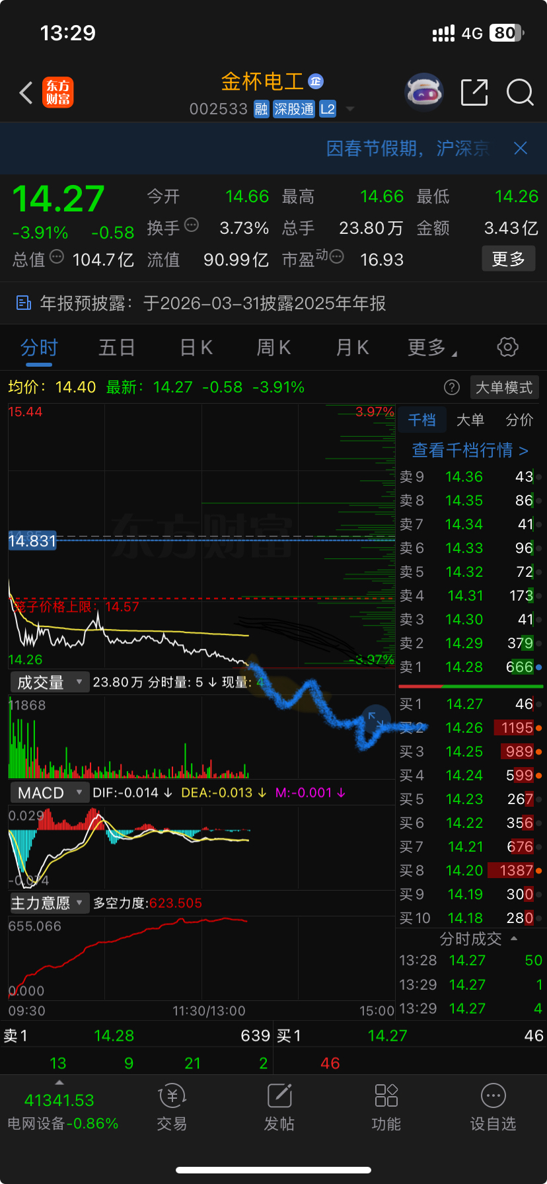547x1184 pixels.
Task: Tap the 买1 14.27 46 bottom queue bar
Action: coord(410,1036)
